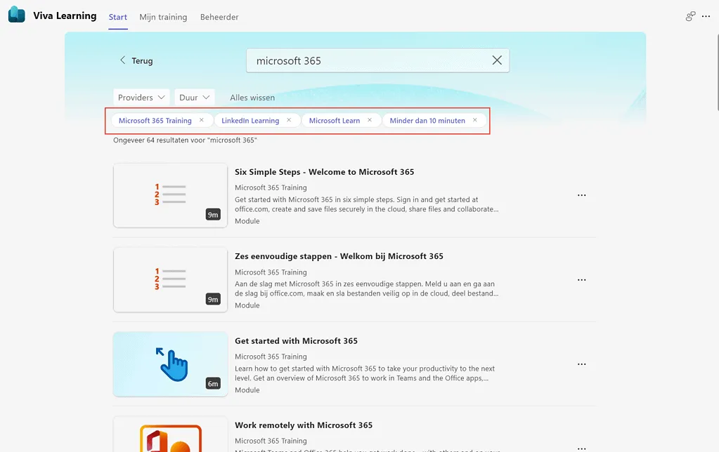Open more options for Zes eenvoudige stappen
The image size is (719, 452).
point(581,280)
